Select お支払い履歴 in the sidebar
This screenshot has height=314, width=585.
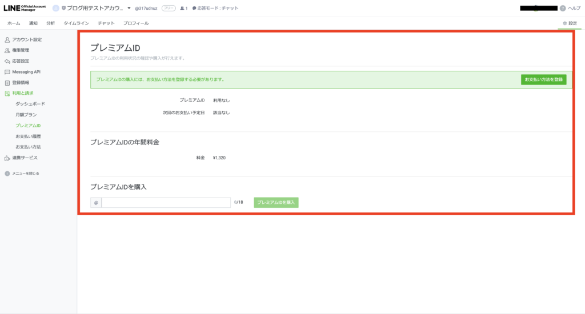pos(29,136)
